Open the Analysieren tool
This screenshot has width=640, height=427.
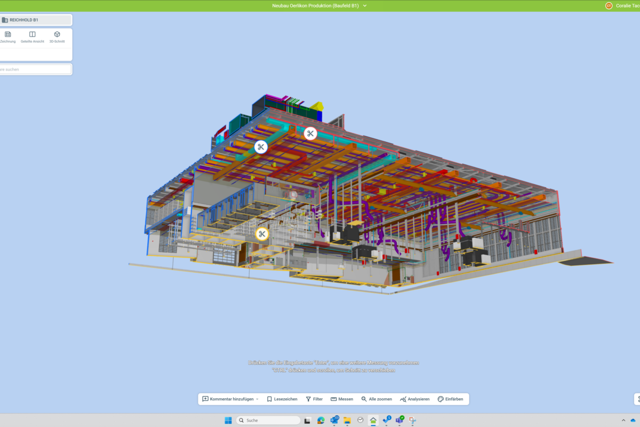414,399
